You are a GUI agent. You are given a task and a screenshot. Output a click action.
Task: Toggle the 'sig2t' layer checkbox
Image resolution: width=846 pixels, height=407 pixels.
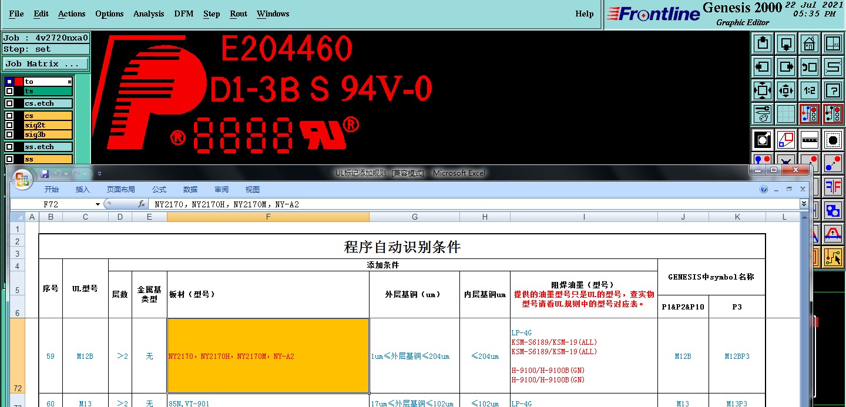[9, 125]
